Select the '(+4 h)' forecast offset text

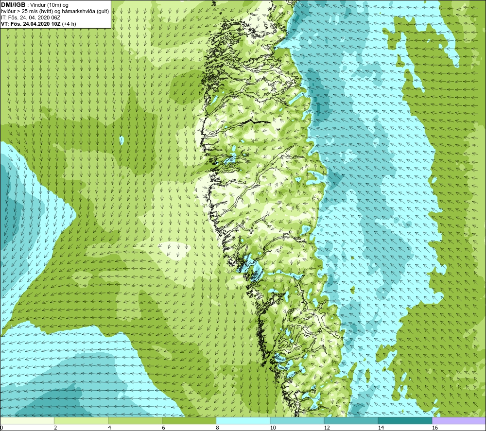[x=69, y=24]
